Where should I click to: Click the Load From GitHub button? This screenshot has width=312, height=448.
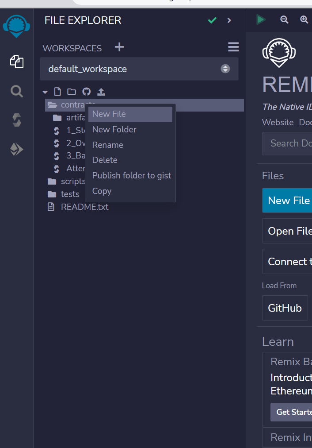click(x=285, y=308)
